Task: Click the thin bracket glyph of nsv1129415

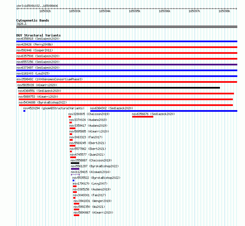Action: point(75,175)
